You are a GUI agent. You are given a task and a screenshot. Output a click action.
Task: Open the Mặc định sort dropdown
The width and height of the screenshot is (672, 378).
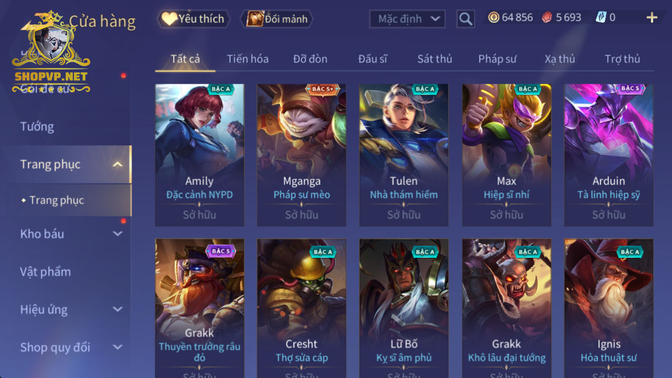(407, 19)
